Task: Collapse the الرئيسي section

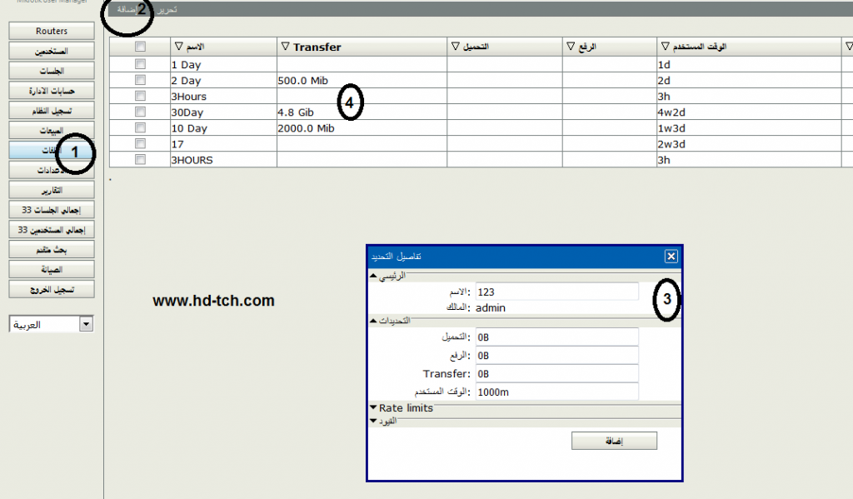Action: pyautogui.click(x=373, y=276)
